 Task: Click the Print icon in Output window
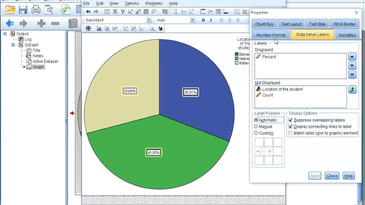click(36, 10)
